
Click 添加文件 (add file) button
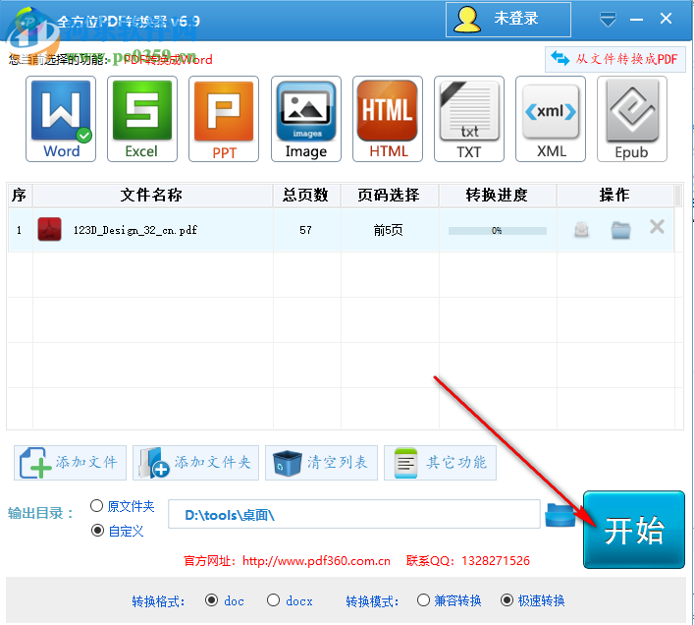tap(70, 463)
